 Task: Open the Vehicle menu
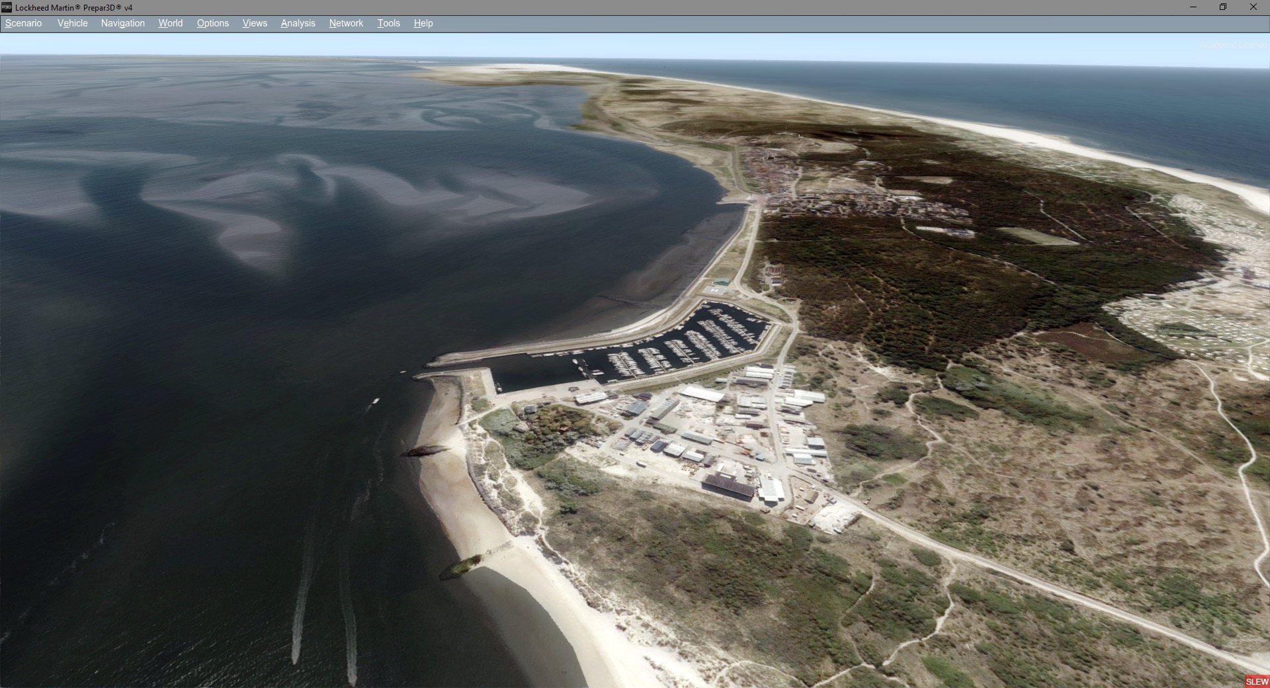click(x=73, y=23)
